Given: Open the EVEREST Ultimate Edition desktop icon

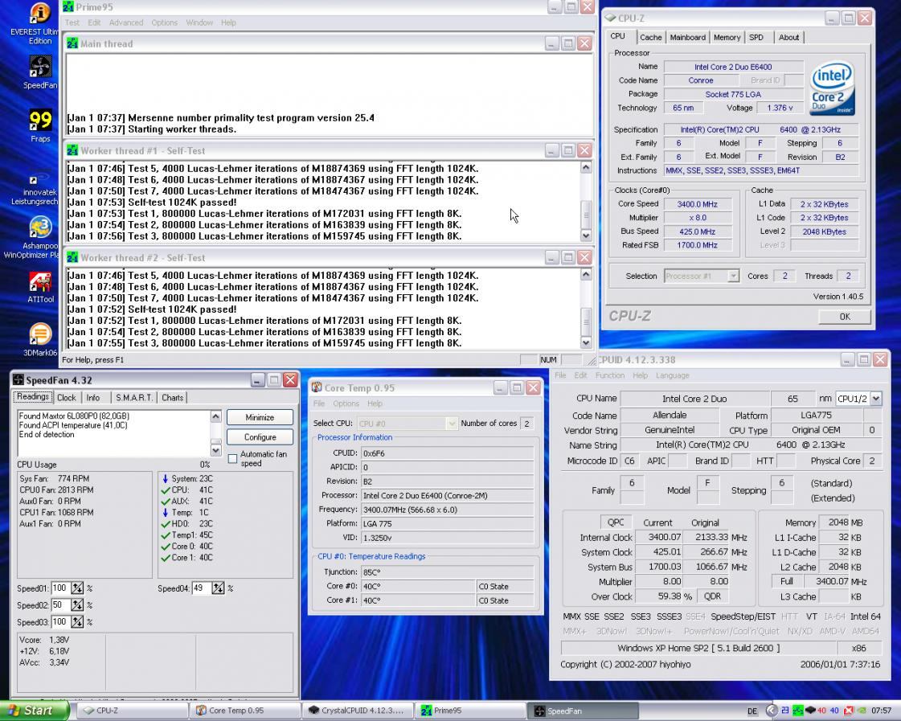Looking at the screenshot, I should coord(39,13).
